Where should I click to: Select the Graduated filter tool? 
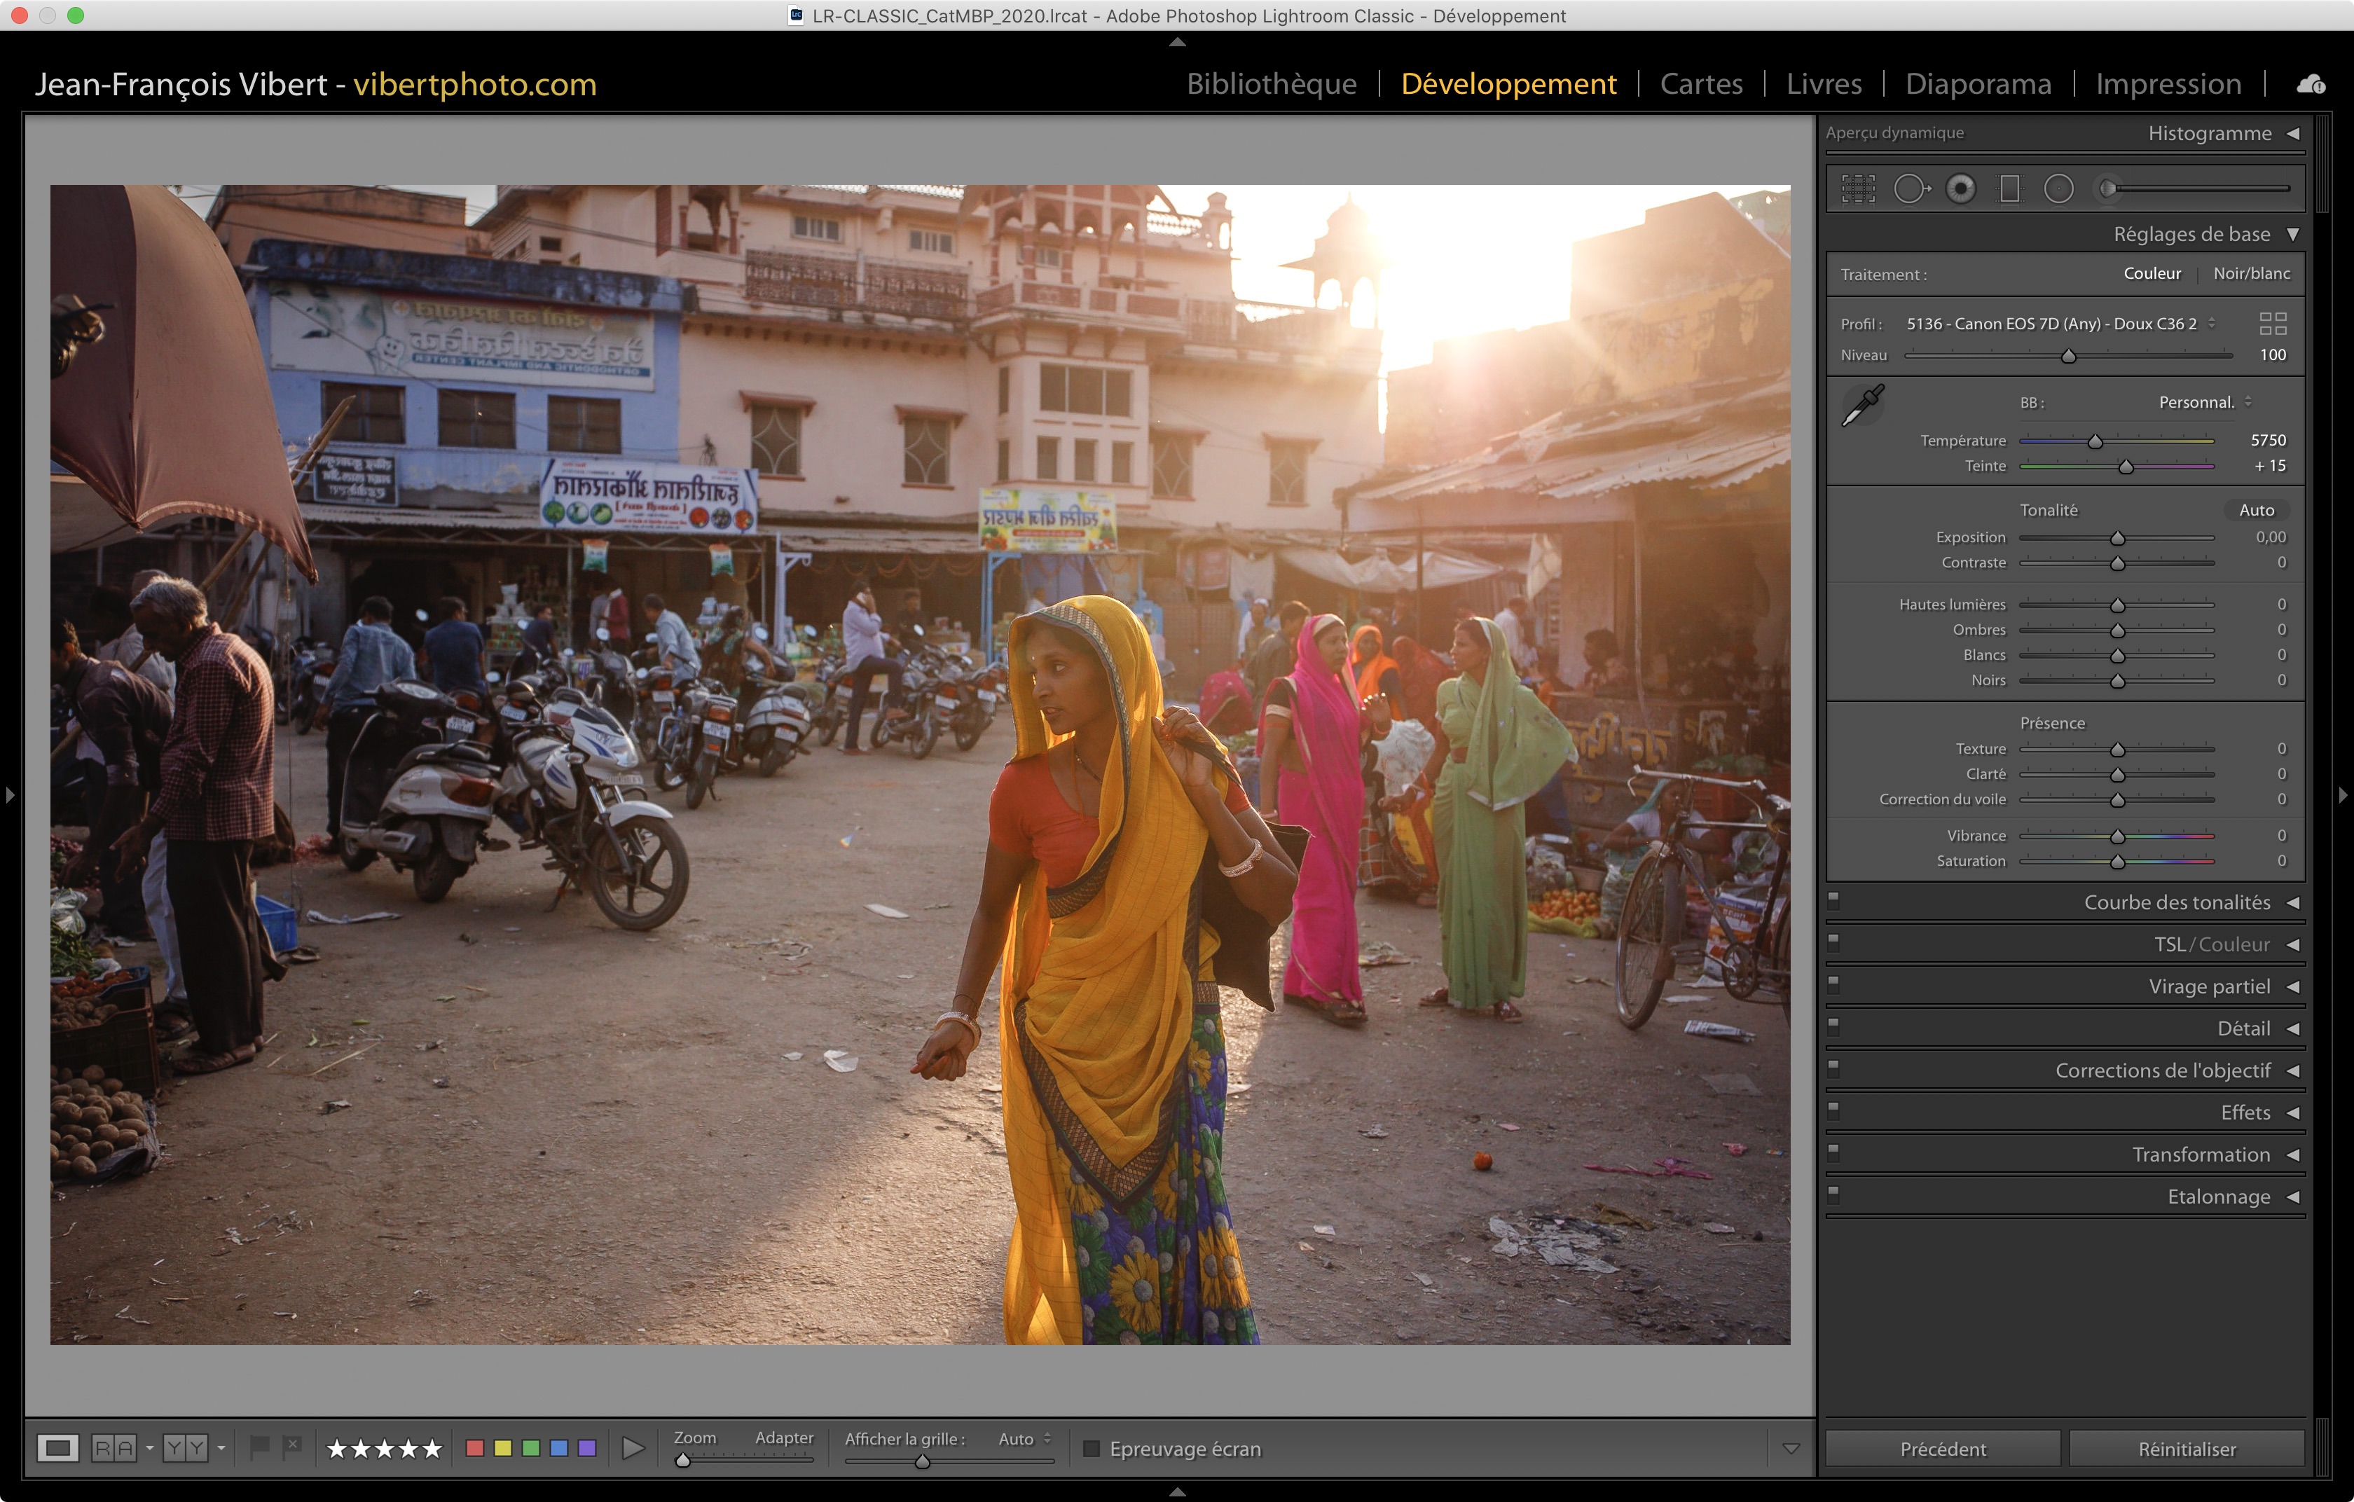click(x=2010, y=188)
